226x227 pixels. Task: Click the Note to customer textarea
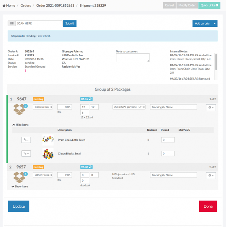click(x=133, y=58)
